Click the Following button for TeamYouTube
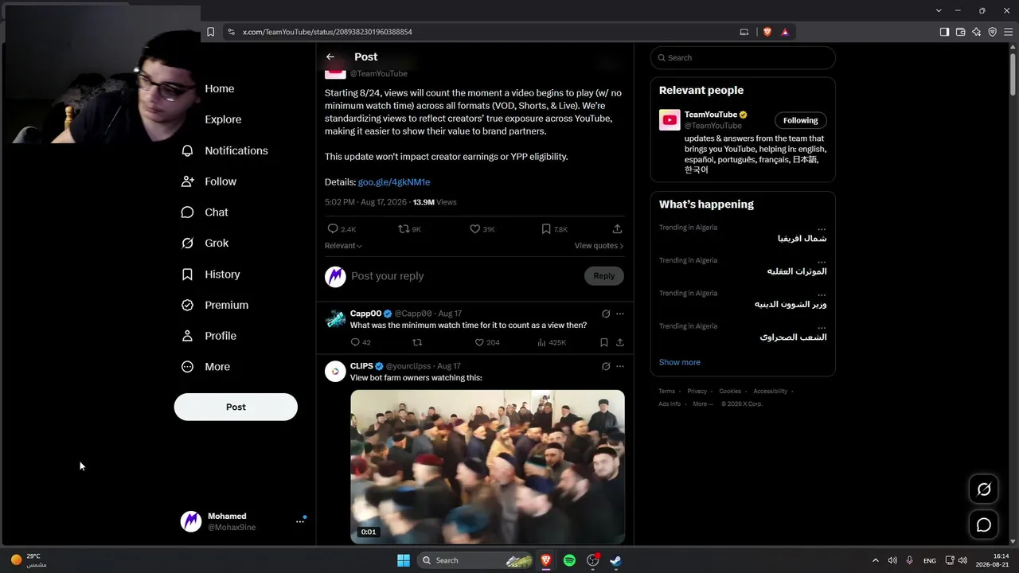Image resolution: width=1019 pixels, height=573 pixels. coord(801,121)
